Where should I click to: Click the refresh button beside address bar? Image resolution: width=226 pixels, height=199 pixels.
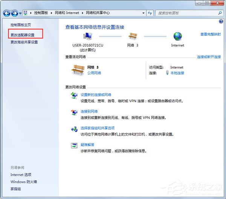pyautogui.click(x=150, y=13)
